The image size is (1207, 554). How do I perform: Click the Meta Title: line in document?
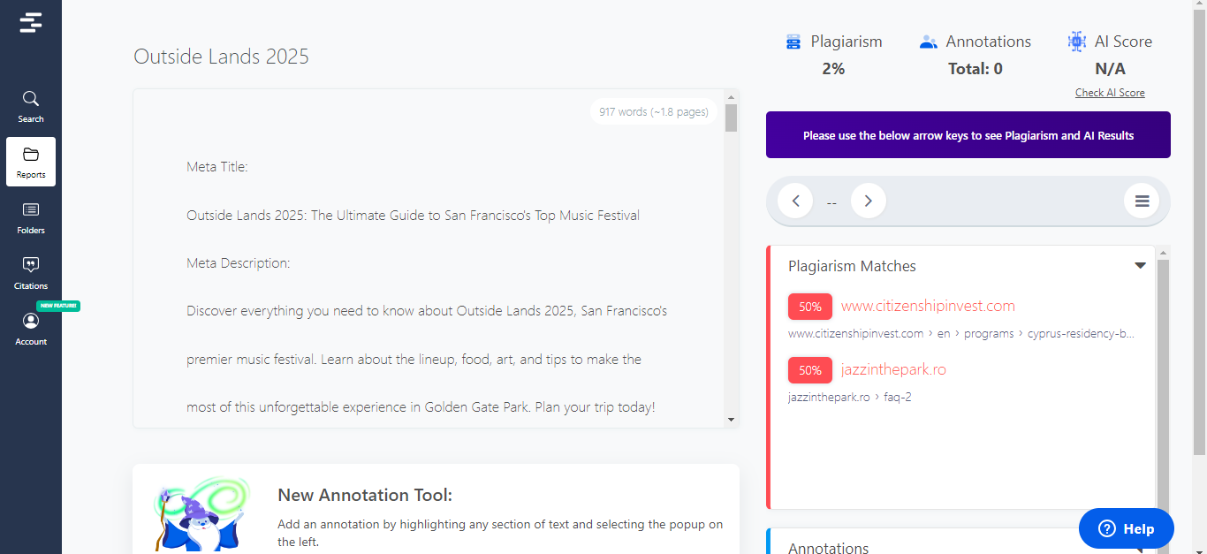point(217,166)
